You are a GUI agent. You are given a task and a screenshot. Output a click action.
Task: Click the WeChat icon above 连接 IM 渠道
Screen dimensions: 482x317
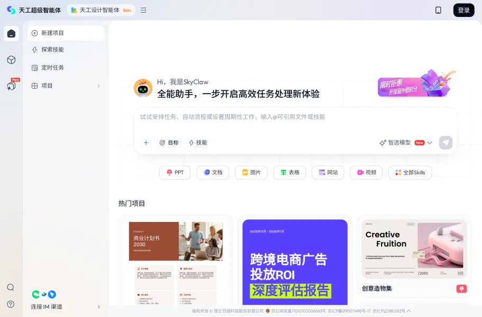coord(35,294)
